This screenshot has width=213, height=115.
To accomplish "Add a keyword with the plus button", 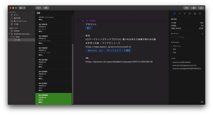I will pos(203,34).
